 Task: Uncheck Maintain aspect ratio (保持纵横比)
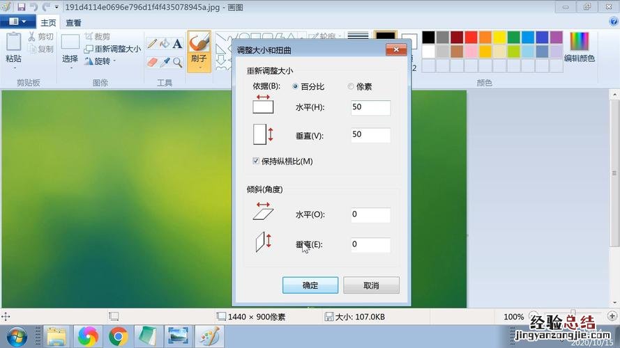click(x=256, y=161)
